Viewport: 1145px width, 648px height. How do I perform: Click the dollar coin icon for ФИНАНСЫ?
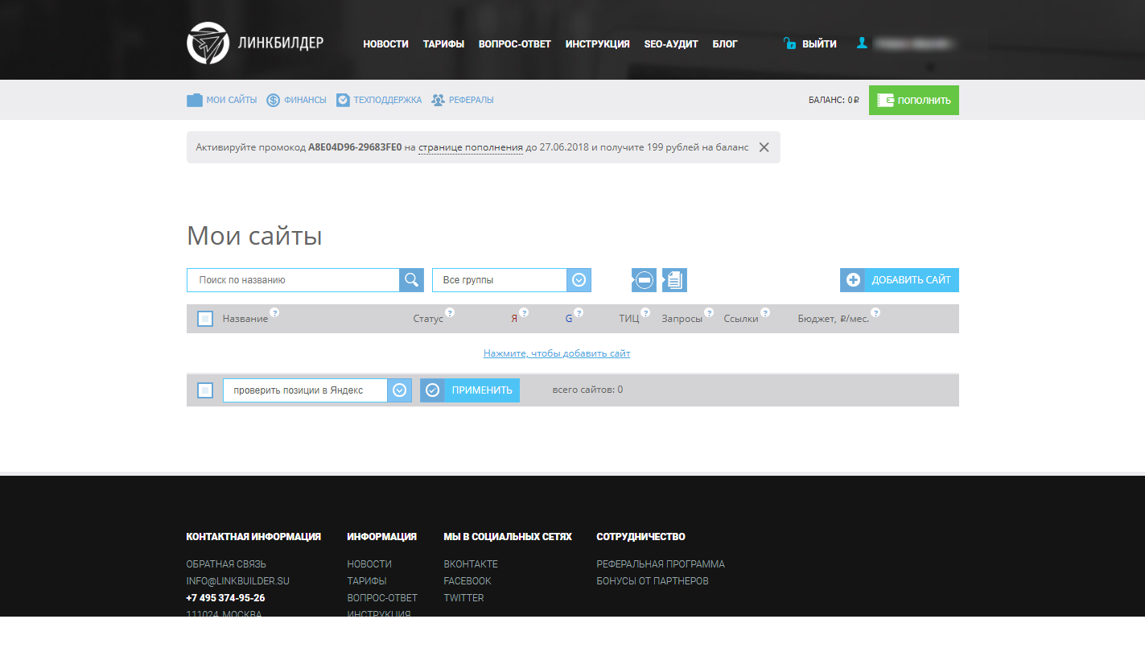(x=274, y=101)
